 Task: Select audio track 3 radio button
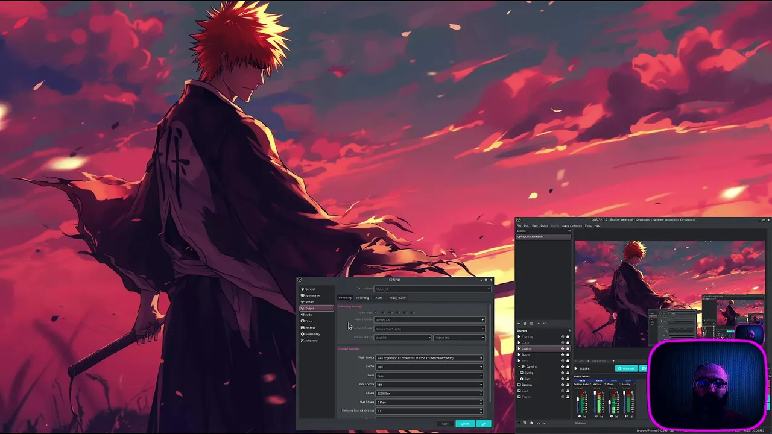390,313
